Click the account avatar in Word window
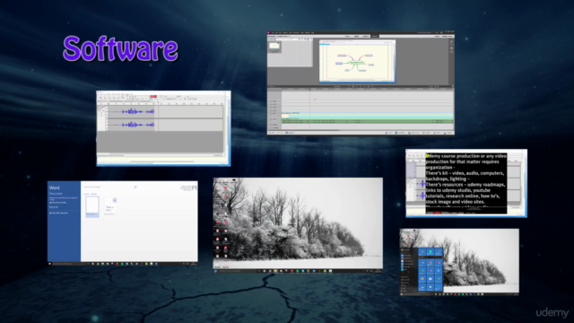 pos(195,188)
